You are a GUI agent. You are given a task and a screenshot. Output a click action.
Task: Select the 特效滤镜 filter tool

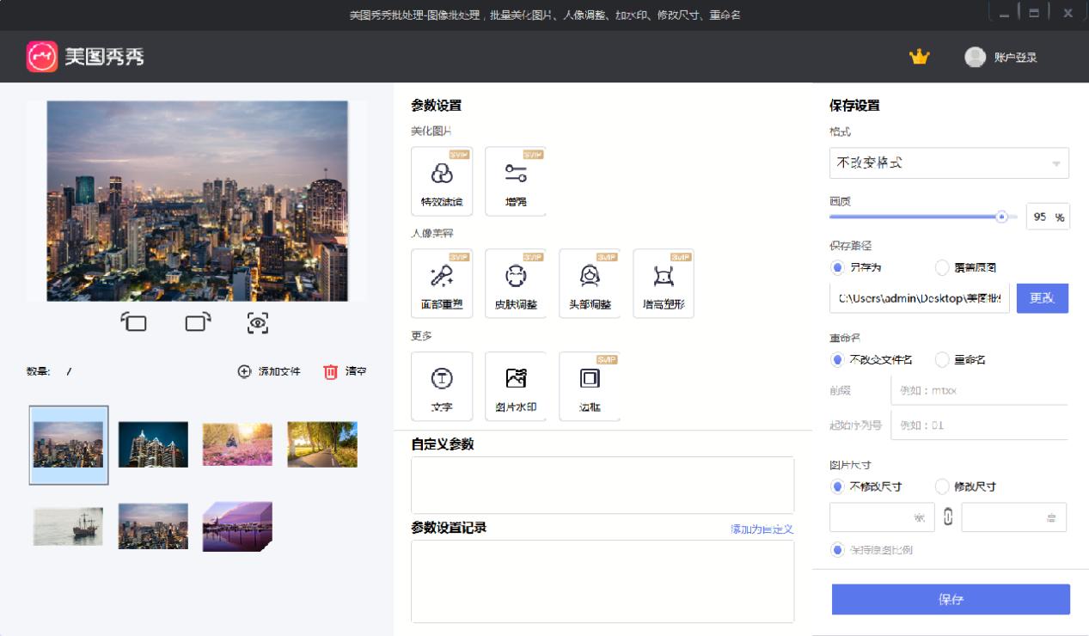click(443, 180)
